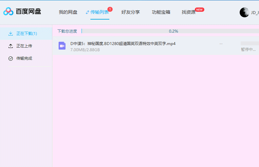Click the download arrow icon
The image size is (259, 167).
pyautogui.click(x=10, y=34)
